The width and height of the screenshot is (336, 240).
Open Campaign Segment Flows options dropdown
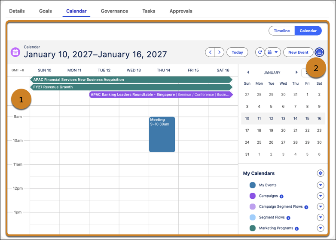click(321, 206)
